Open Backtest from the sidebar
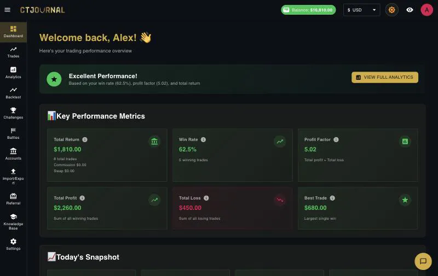This screenshot has width=438, height=276. [x=13, y=93]
